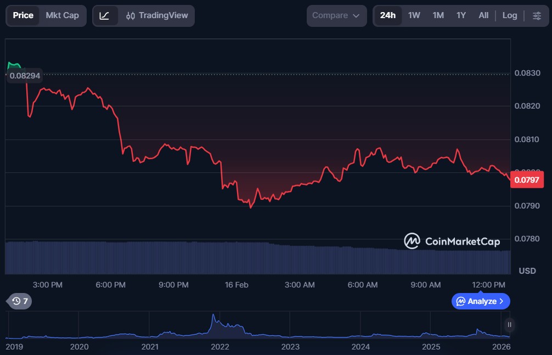Switch to the Mkt Cap tab
Viewport: 552px width, 355px height.
(62, 15)
